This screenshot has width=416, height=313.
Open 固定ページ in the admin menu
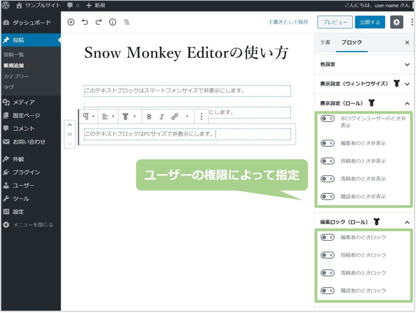[31, 115]
